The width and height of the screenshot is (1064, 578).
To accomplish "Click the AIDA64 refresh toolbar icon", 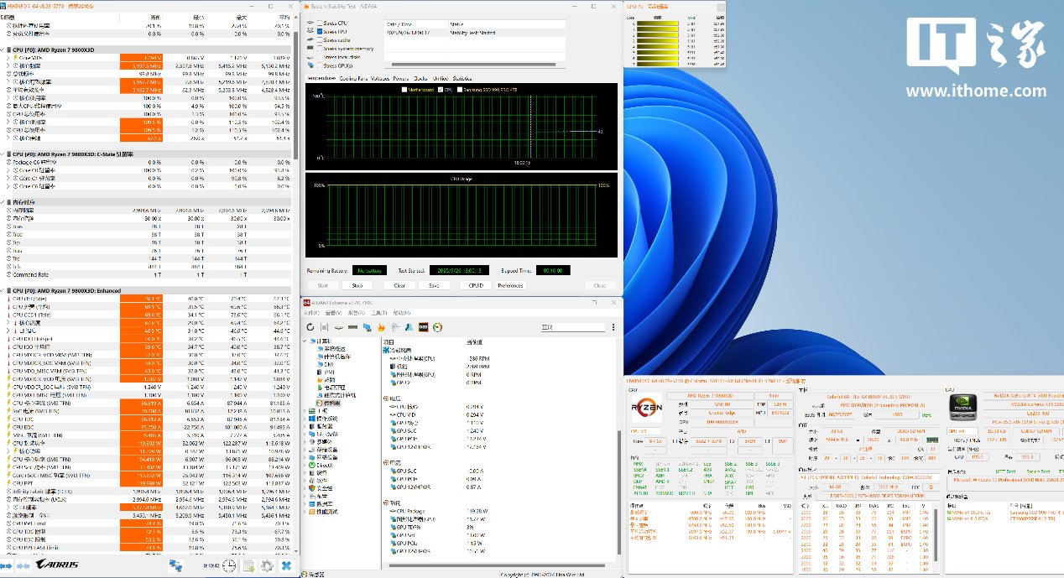I will click(x=310, y=327).
